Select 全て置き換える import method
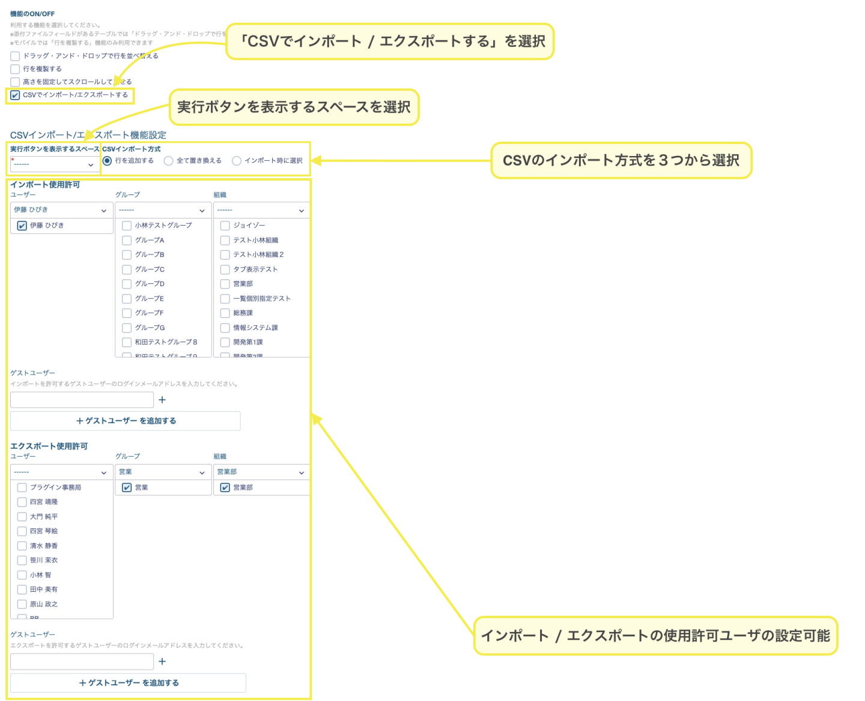Viewport: 865px width, 701px height. 169,161
